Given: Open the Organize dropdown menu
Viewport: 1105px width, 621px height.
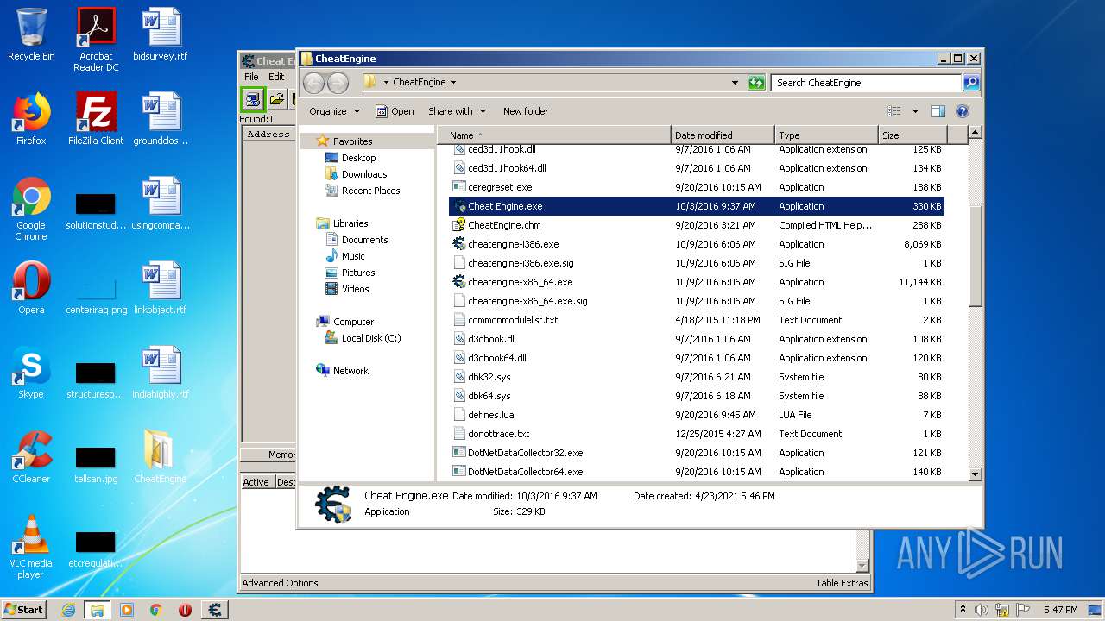Looking at the screenshot, I should (x=334, y=111).
